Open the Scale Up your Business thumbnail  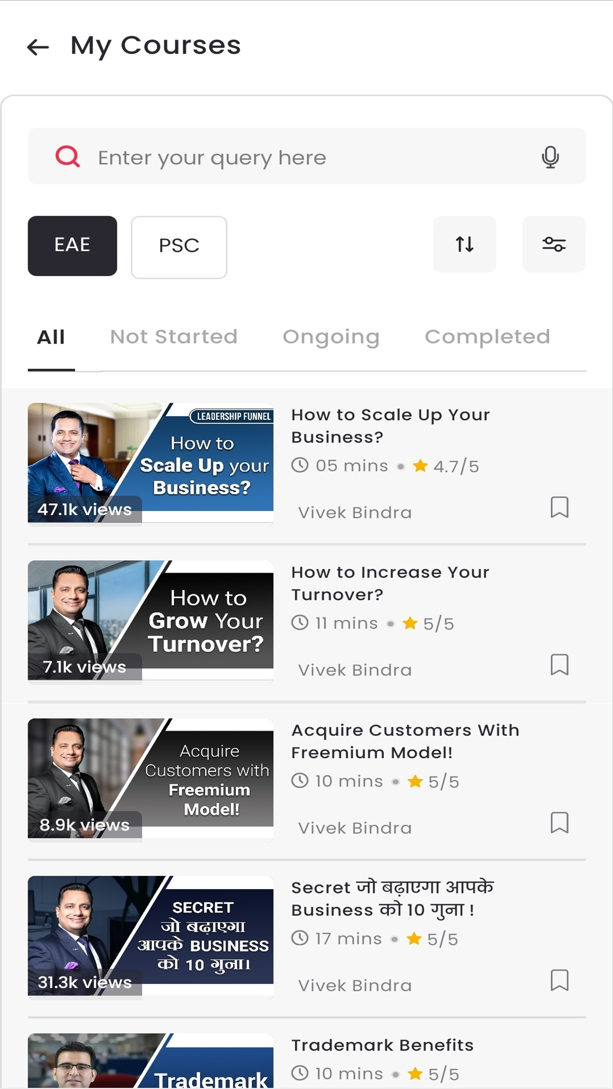pos(151,463)
